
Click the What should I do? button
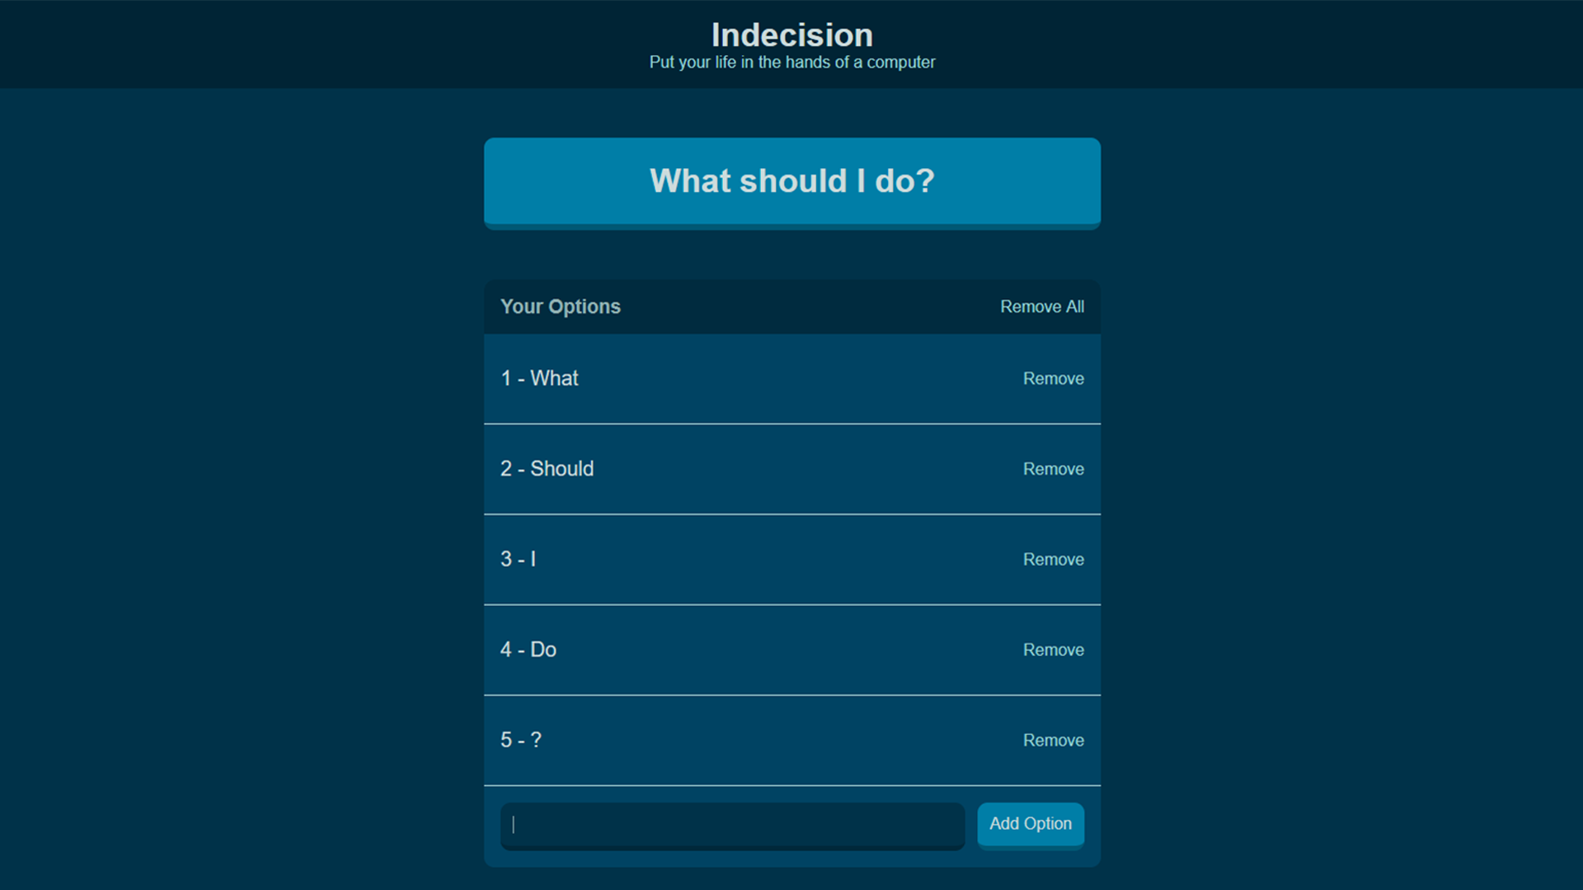[x=791, y=183]
